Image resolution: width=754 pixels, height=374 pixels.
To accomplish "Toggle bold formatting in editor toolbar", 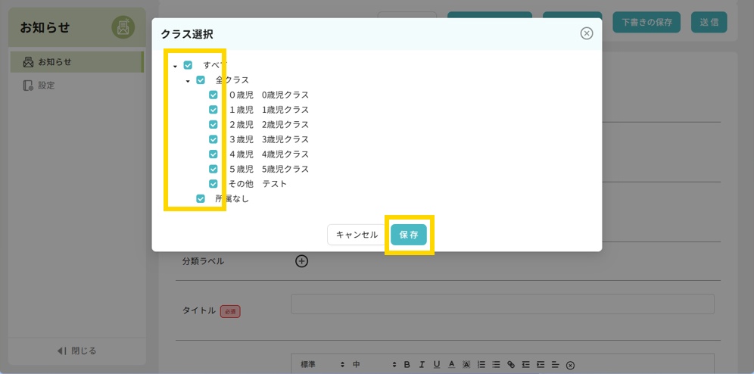I will [x=407, y=365].
